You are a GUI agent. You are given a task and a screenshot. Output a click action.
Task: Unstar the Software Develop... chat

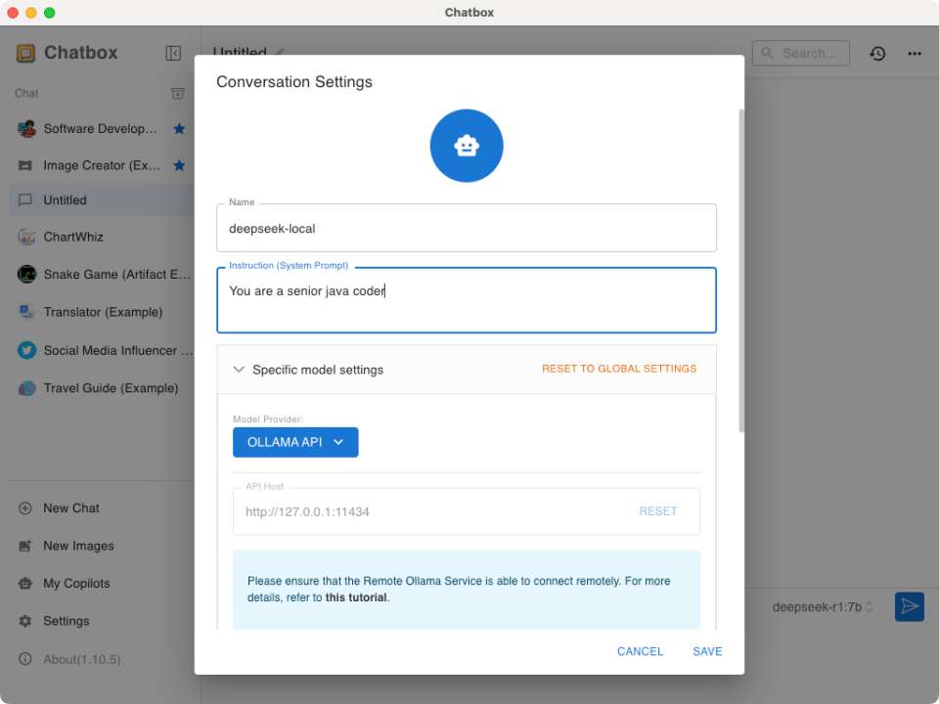coord(179,129)
